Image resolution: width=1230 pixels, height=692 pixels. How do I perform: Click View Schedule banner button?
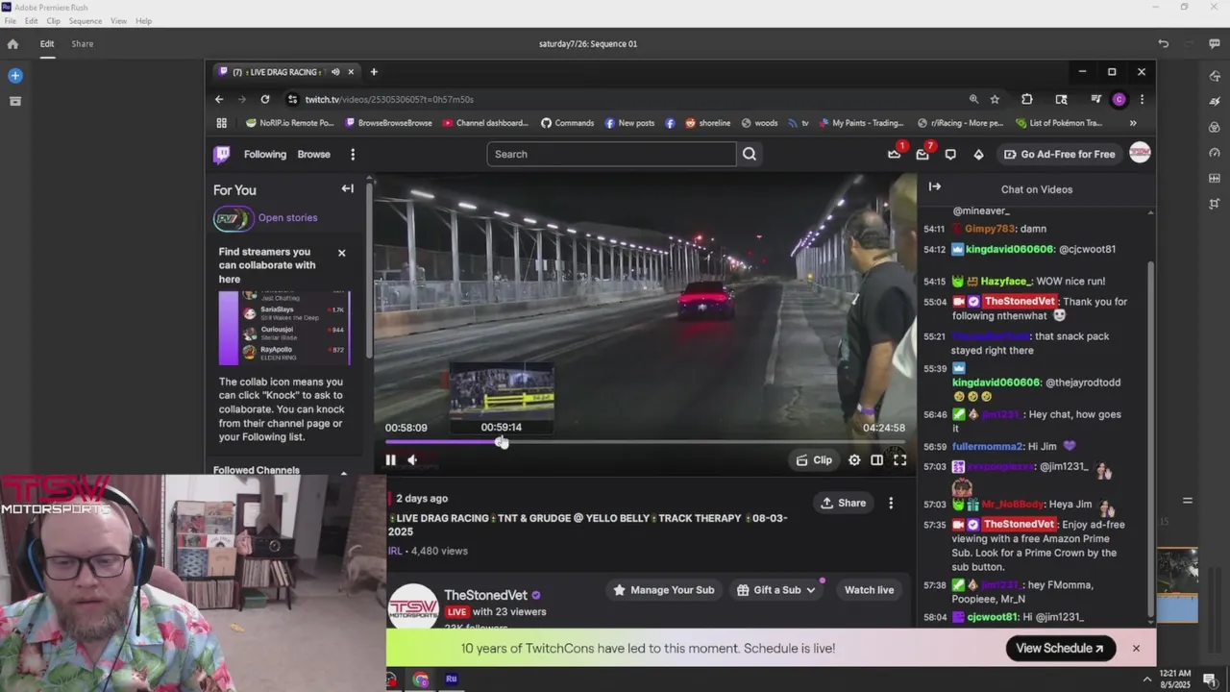click(x=1060, y=649)
